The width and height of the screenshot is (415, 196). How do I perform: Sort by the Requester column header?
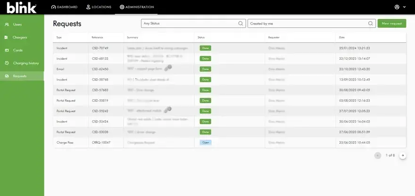pyautogui.click(x=274, y=38)
